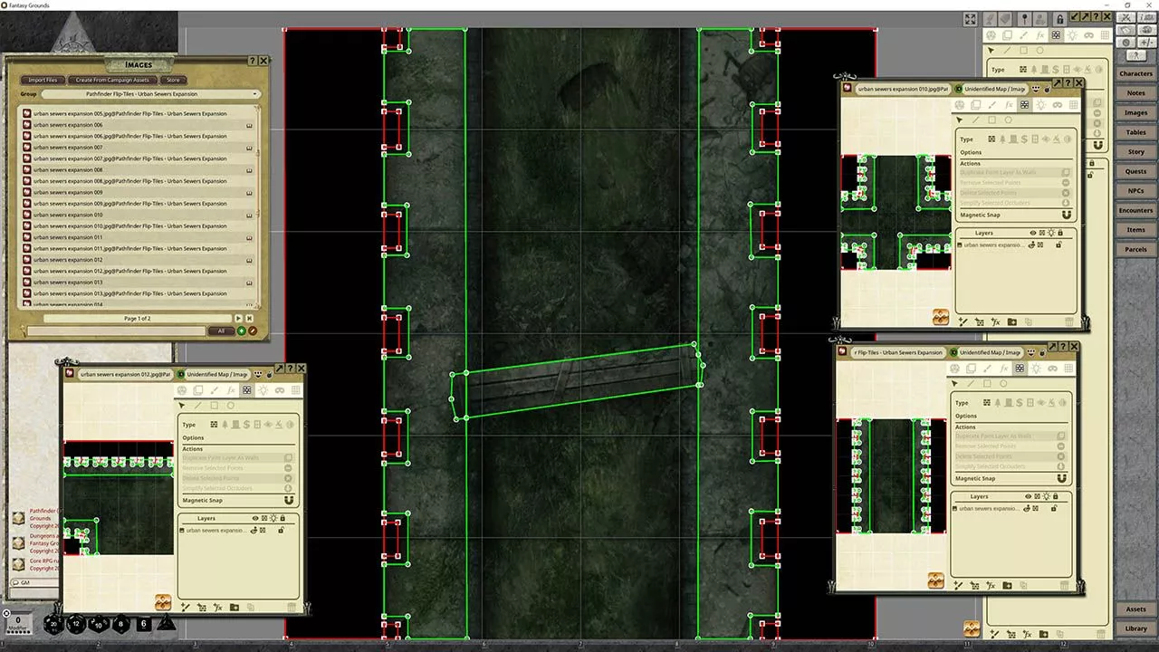Click the All filter button in Images window
This screenshot has height=652, width=1159.
click(x=221, y=331)
